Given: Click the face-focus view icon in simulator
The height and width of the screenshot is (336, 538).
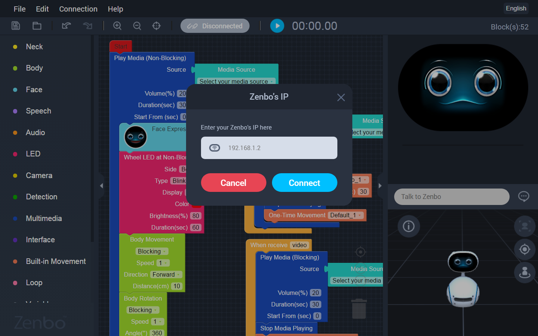Looking at the screenshot, I should coord(525,226).
